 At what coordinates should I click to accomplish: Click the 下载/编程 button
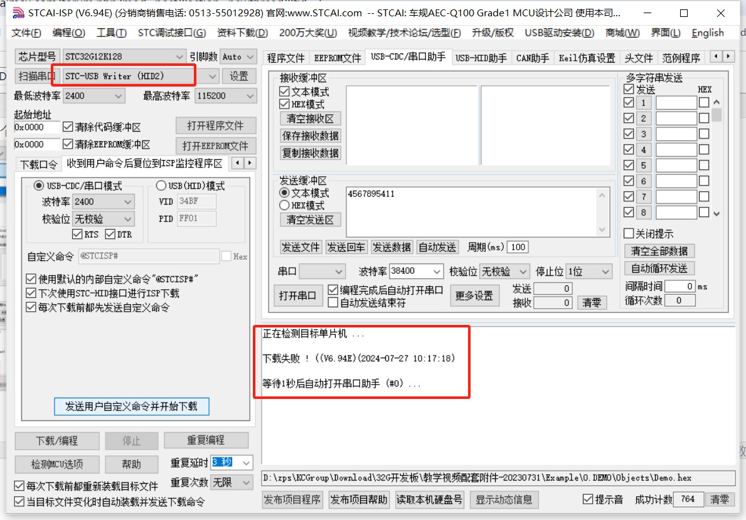click(57, 440)
